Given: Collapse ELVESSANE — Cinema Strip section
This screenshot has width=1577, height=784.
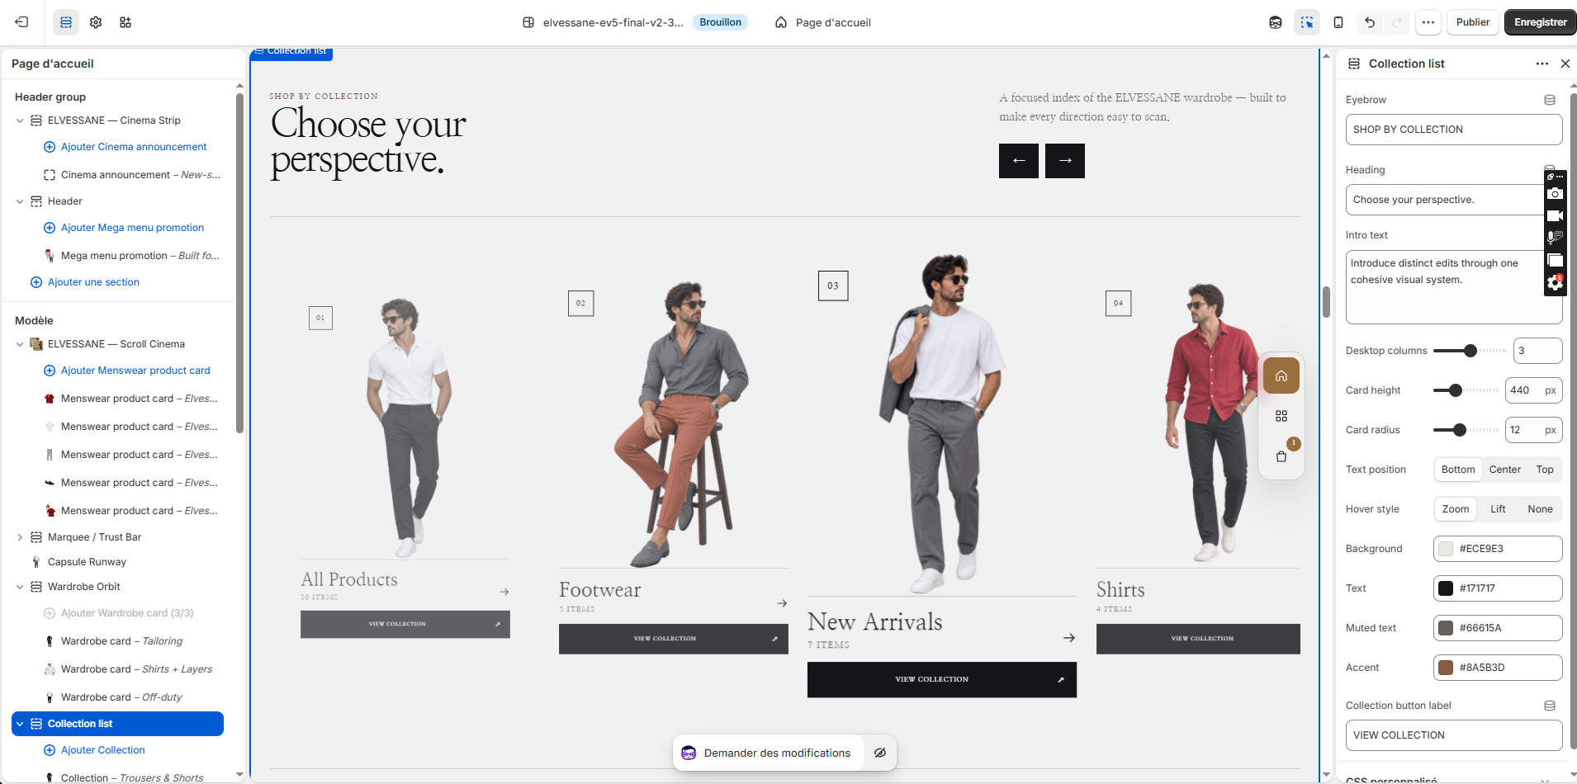Looking at the screenshot, I should click(20, 120).
